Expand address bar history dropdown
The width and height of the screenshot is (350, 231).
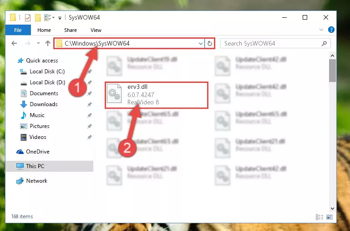[200, 43]
